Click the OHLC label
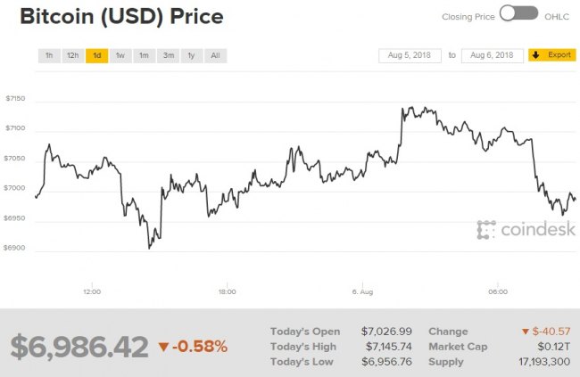 point(558,15)
